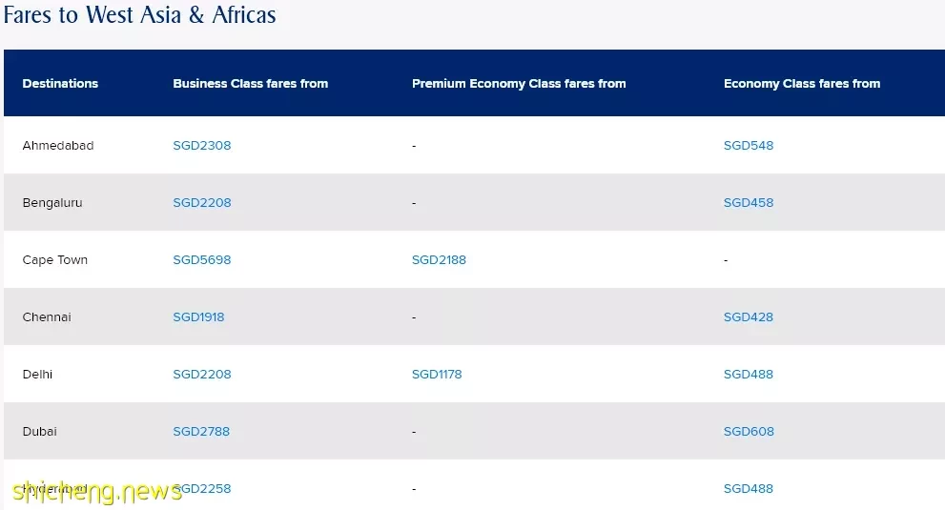Open Cape Town Premium Economy fare SGD2188
945x510 pixels.
point(439,260)
